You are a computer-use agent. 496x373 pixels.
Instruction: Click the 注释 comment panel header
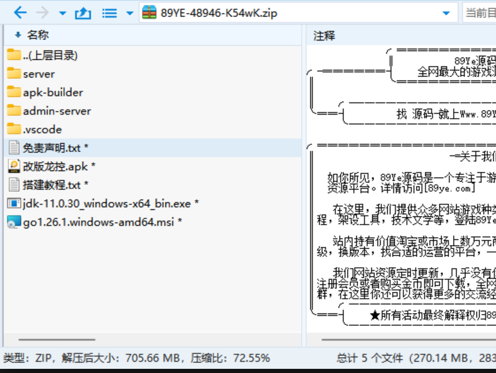[325, 35]
